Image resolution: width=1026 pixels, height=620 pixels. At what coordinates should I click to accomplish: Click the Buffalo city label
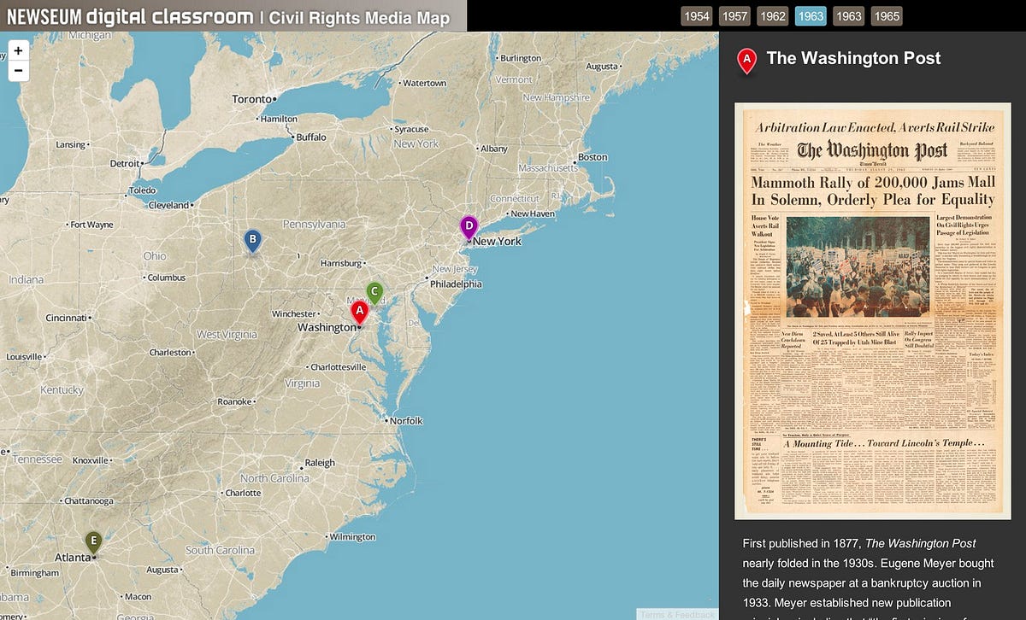click(x=311, y=137)
